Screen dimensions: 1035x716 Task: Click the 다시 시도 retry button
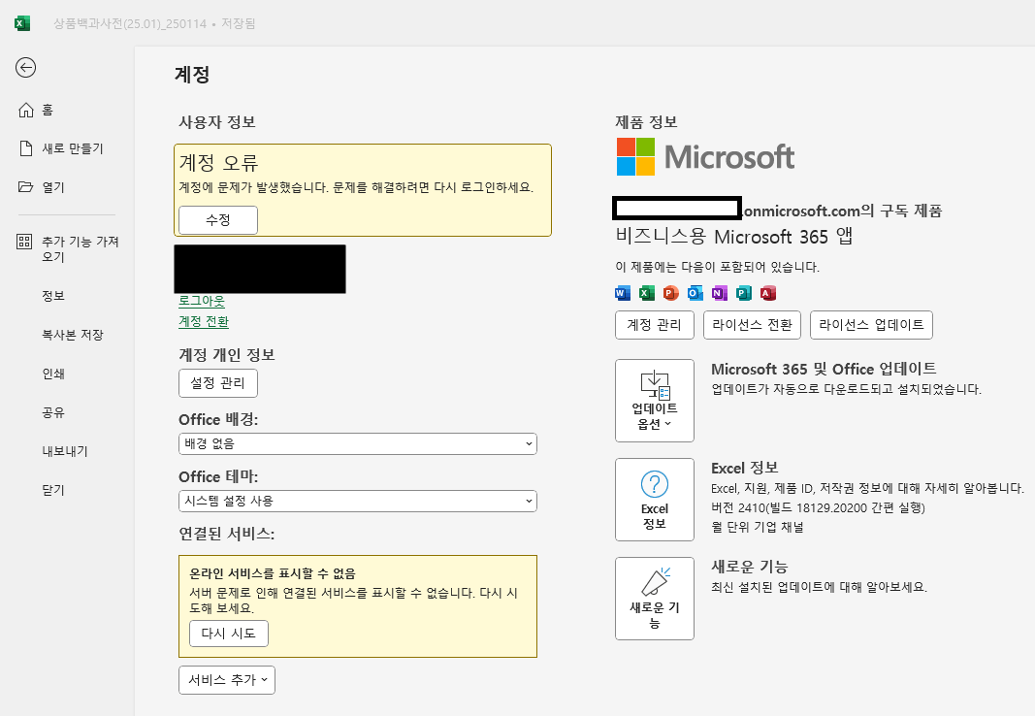coord(228,634)
